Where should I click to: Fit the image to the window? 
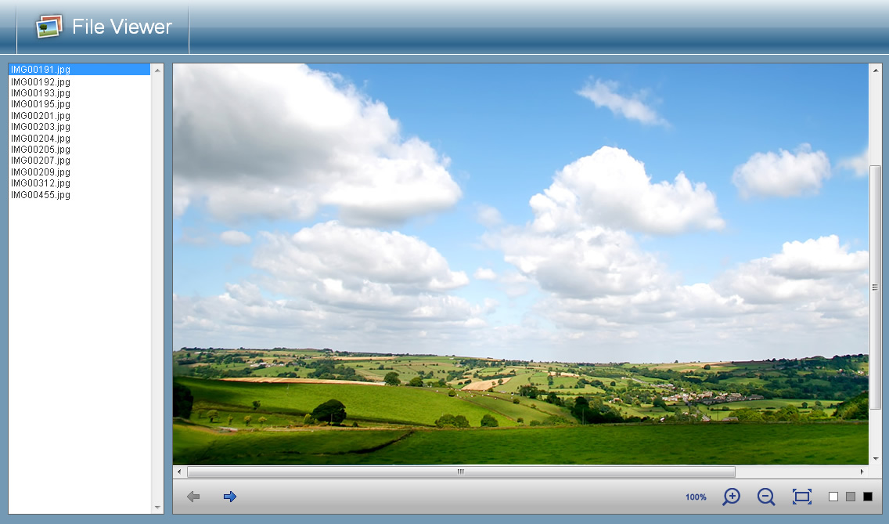pyautogui.click(x=801, y=497)
